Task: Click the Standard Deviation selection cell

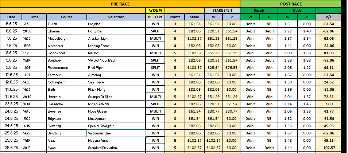Action: coord(116,148)
